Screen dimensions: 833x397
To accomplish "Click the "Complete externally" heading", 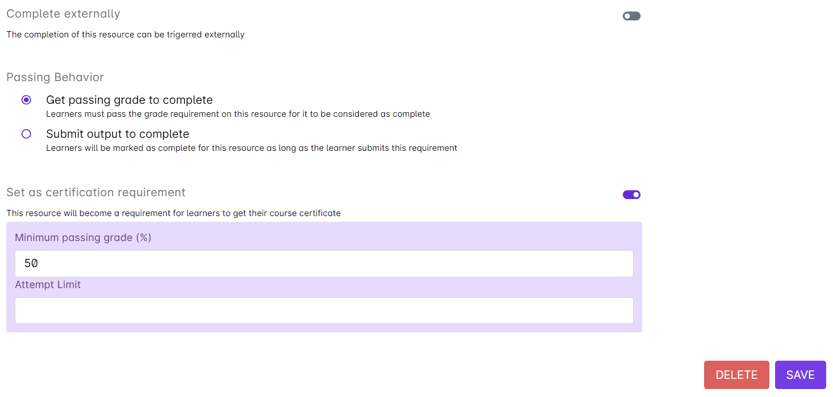I will pyautogui.click(x=63, y=14).
